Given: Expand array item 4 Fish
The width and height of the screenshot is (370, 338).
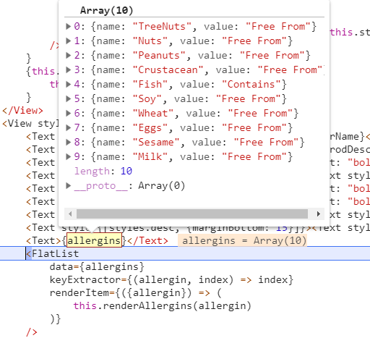Looking at the screenshot, I should click(x=69, y=84).
